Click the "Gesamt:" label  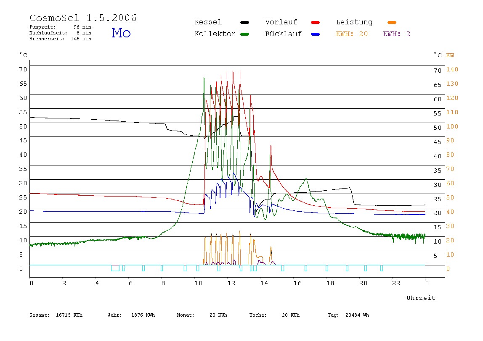click(40, 315)
